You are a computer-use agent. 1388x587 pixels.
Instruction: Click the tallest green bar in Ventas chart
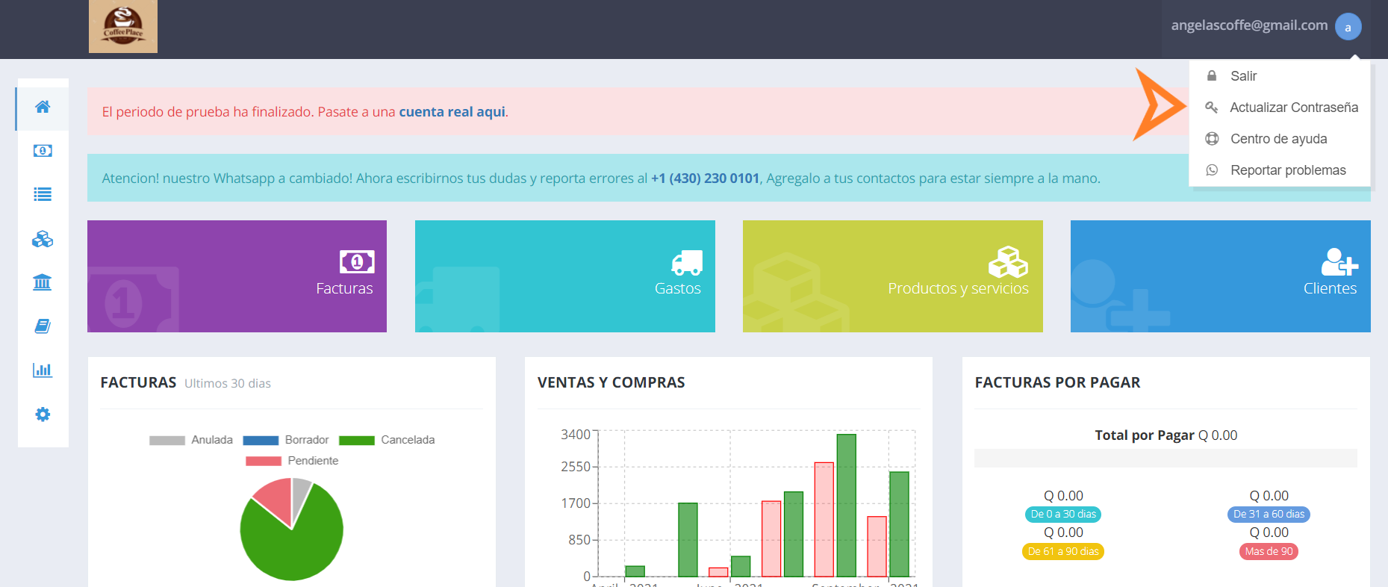click(x=846, y=506)
